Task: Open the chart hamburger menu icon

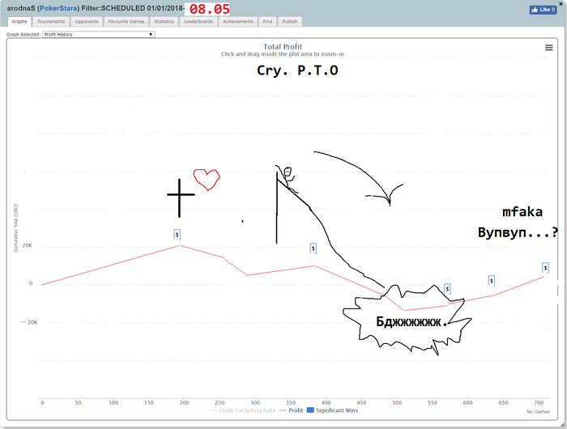Action: 548,48
